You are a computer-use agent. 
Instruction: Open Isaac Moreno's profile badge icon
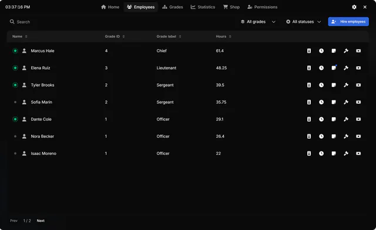(309, 153)
